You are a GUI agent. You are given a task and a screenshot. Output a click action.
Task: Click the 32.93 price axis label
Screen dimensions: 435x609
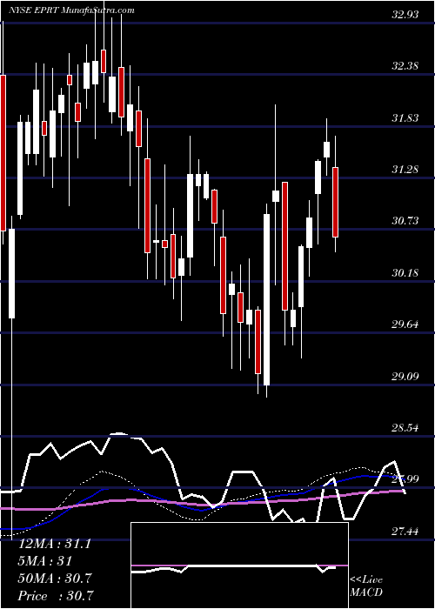[x=405, y=15]
